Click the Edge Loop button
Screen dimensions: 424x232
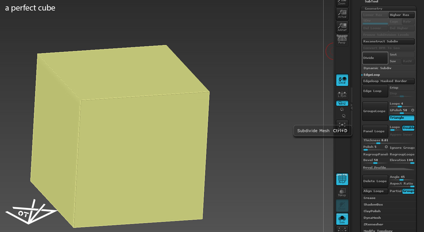point(375,91)
